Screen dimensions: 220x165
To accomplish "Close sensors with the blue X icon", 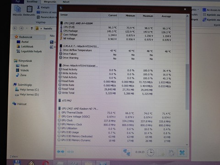I will tap(182, 153).
